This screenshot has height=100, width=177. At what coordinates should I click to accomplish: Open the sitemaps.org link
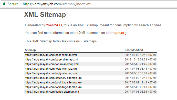[x=116, y=33]
